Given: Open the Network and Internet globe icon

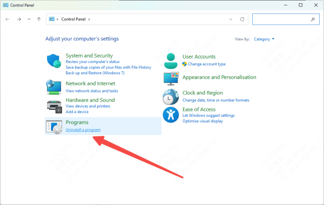Looking at the screenshot, I should tap(53, 87).
